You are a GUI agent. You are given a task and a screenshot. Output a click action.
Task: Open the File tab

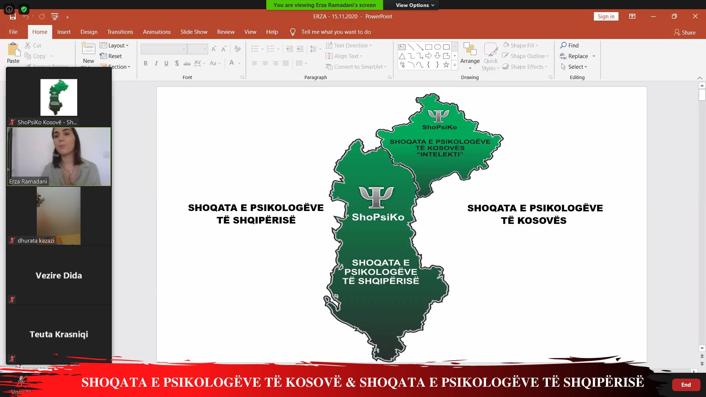[13, 32]
